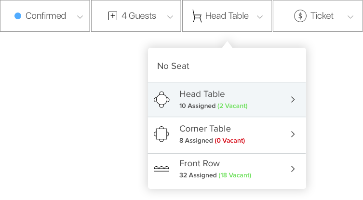Click the blue Confirmed status dot

tap(18, 16)
